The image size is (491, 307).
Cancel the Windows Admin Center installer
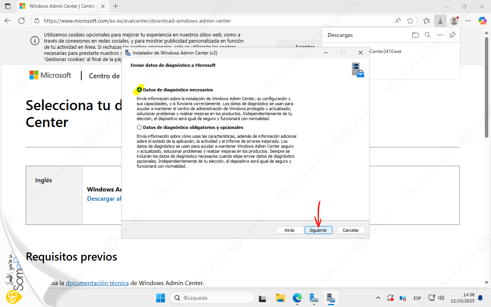point(351,230)
